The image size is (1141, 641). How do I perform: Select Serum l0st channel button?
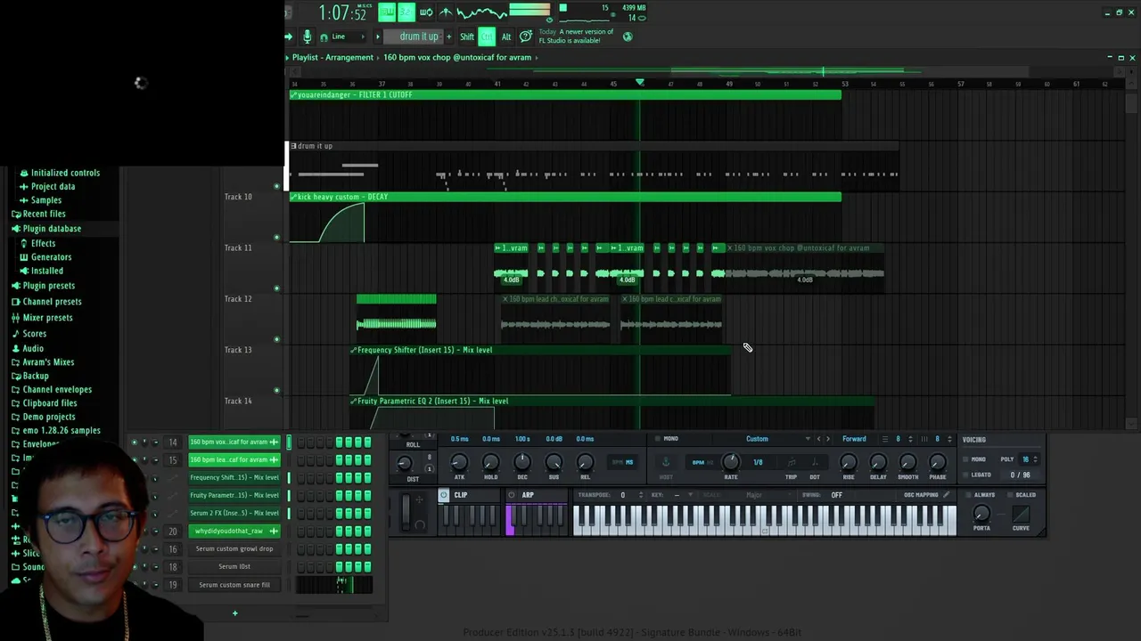[x=234, y=566]
